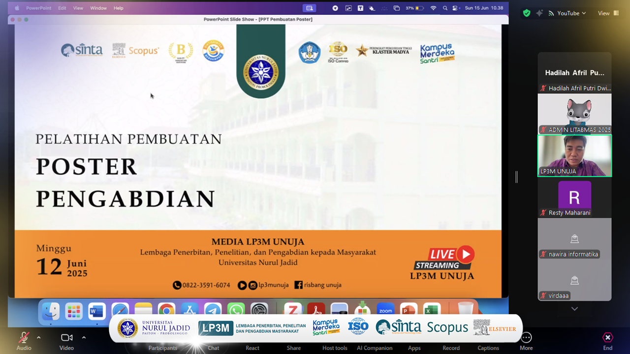
Task: Select the LP3M UNUJA speaker video tile
Action: [x=574, y=155]
